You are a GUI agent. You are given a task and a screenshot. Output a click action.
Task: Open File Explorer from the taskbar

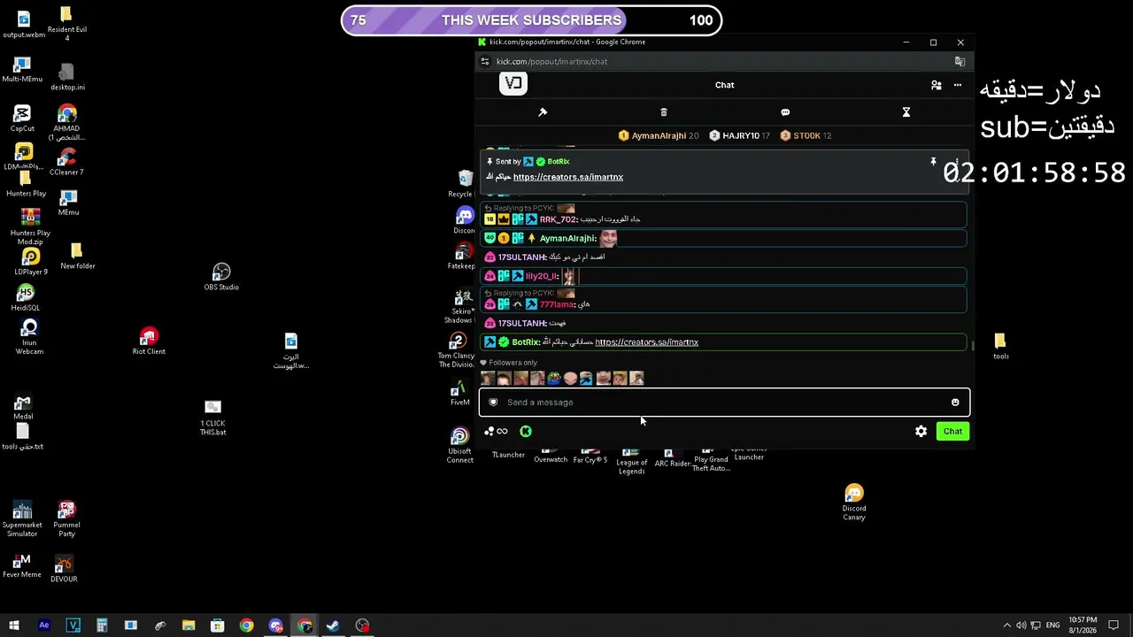[189, 625]
